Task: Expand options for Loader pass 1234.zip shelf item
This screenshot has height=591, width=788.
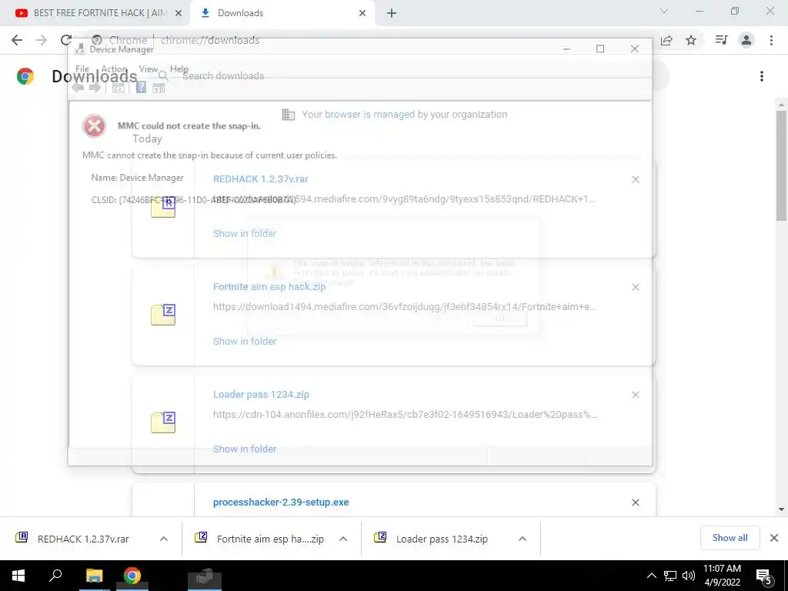Action: click(x=523, y=539)
